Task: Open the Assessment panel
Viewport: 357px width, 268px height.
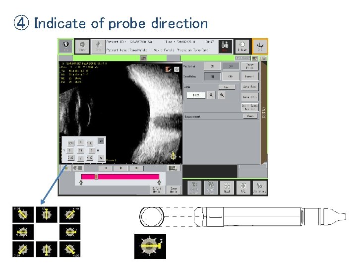Action: point(250,116)
